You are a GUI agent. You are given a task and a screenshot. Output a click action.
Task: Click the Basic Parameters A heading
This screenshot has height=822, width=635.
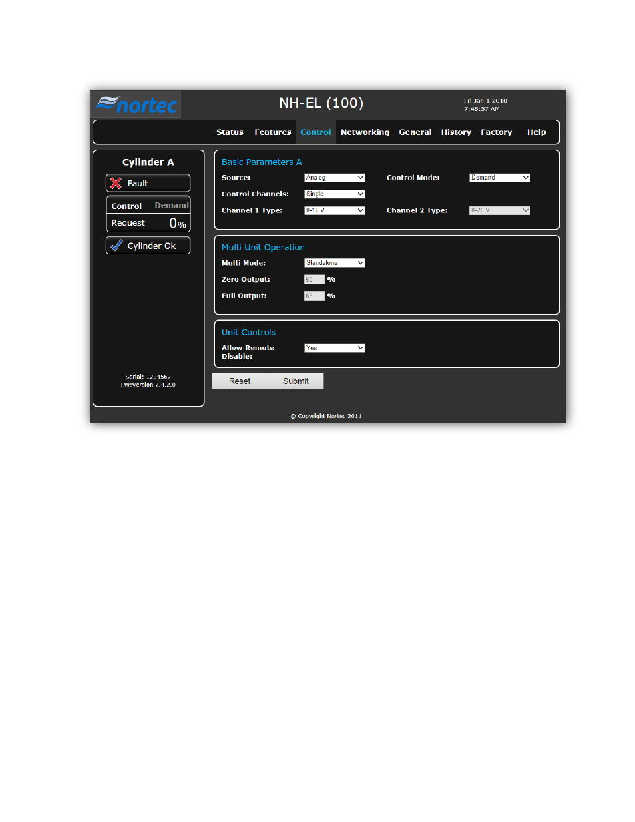[x=262, y=162]
